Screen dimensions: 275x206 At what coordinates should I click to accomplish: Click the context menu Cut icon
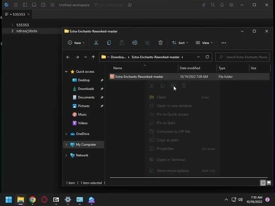click(152, 86)
